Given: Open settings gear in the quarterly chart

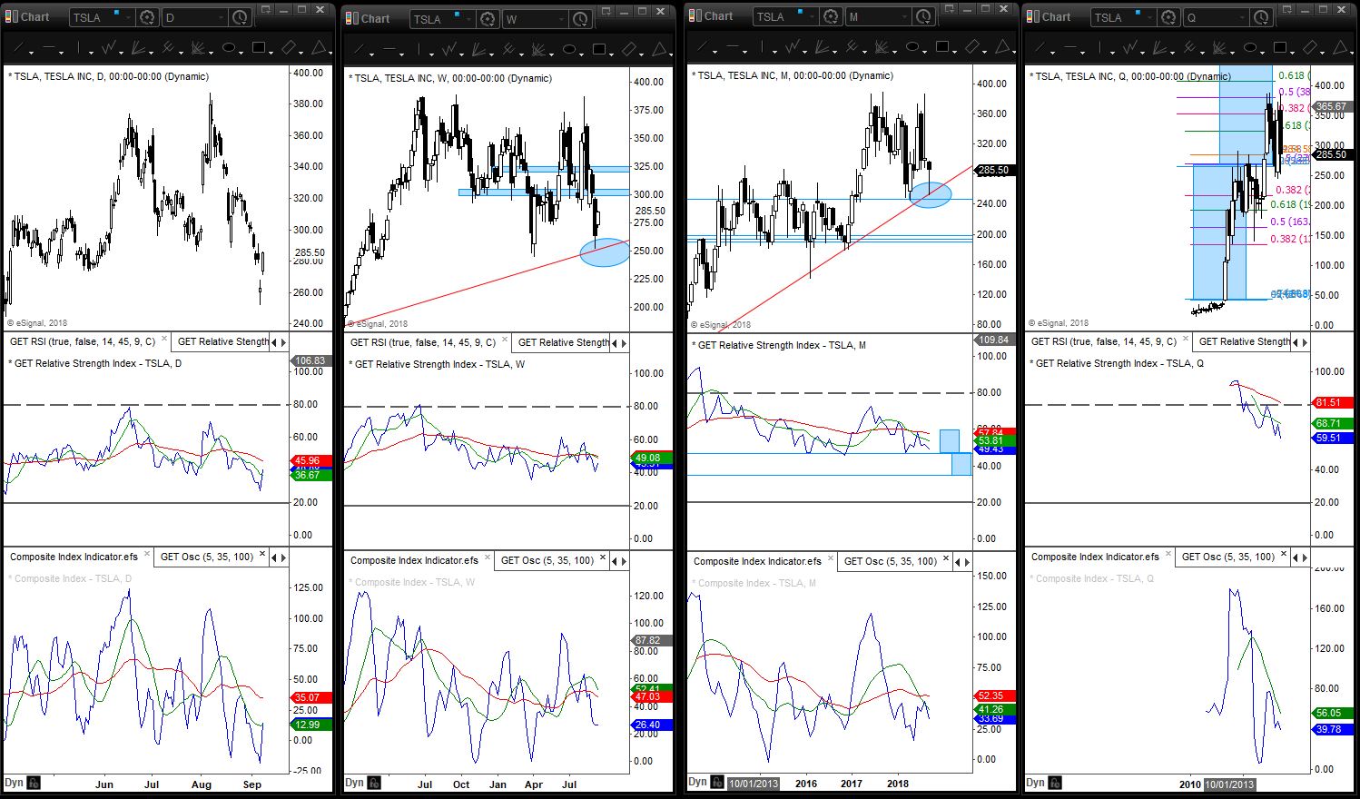Looking at the screenshot, I should click(1169, 17).
